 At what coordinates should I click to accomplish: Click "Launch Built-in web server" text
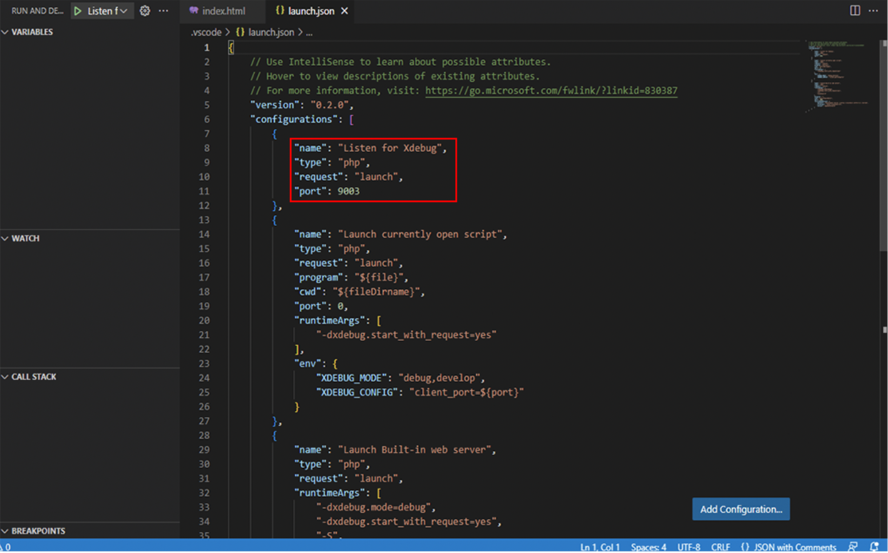(415, 450)
